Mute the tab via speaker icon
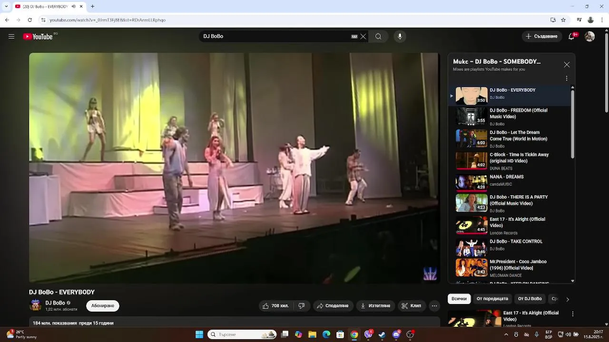 pos(73,6)
